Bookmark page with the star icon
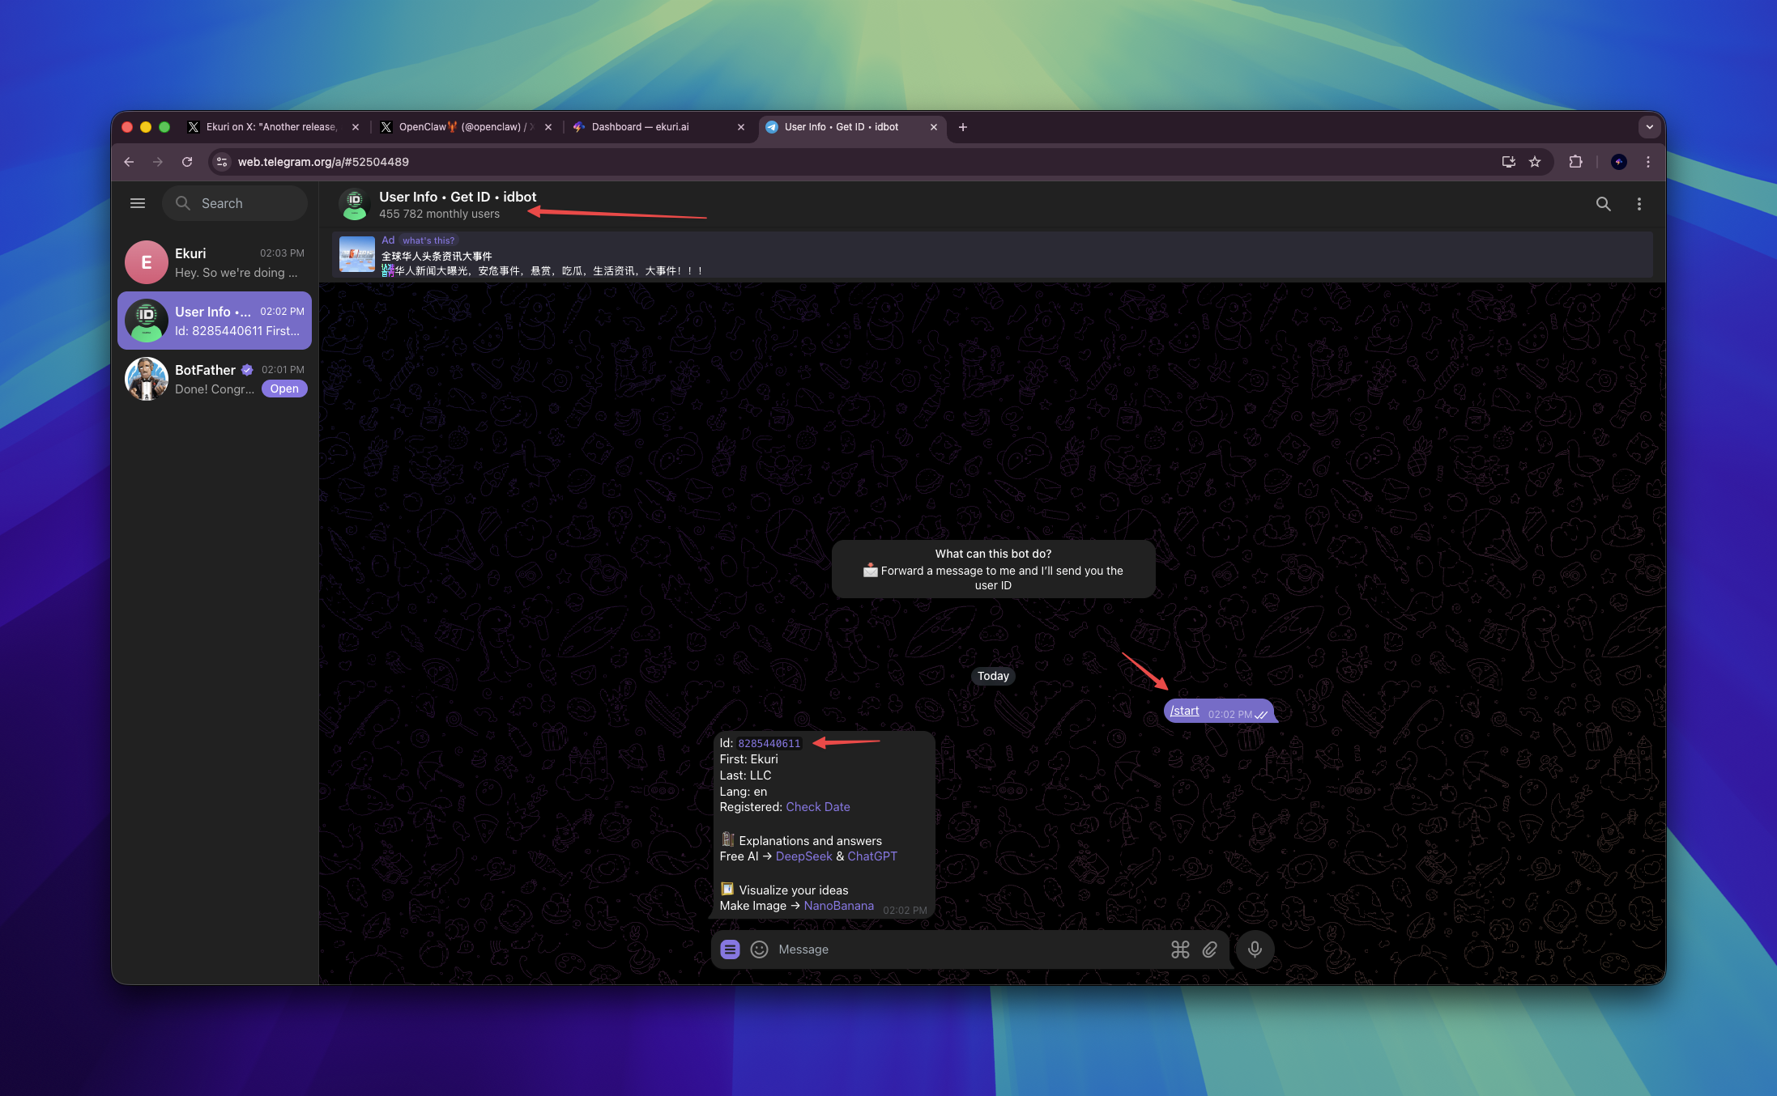The width and height of the screenshot is (1777, 1096). (x=1535, y=162)
